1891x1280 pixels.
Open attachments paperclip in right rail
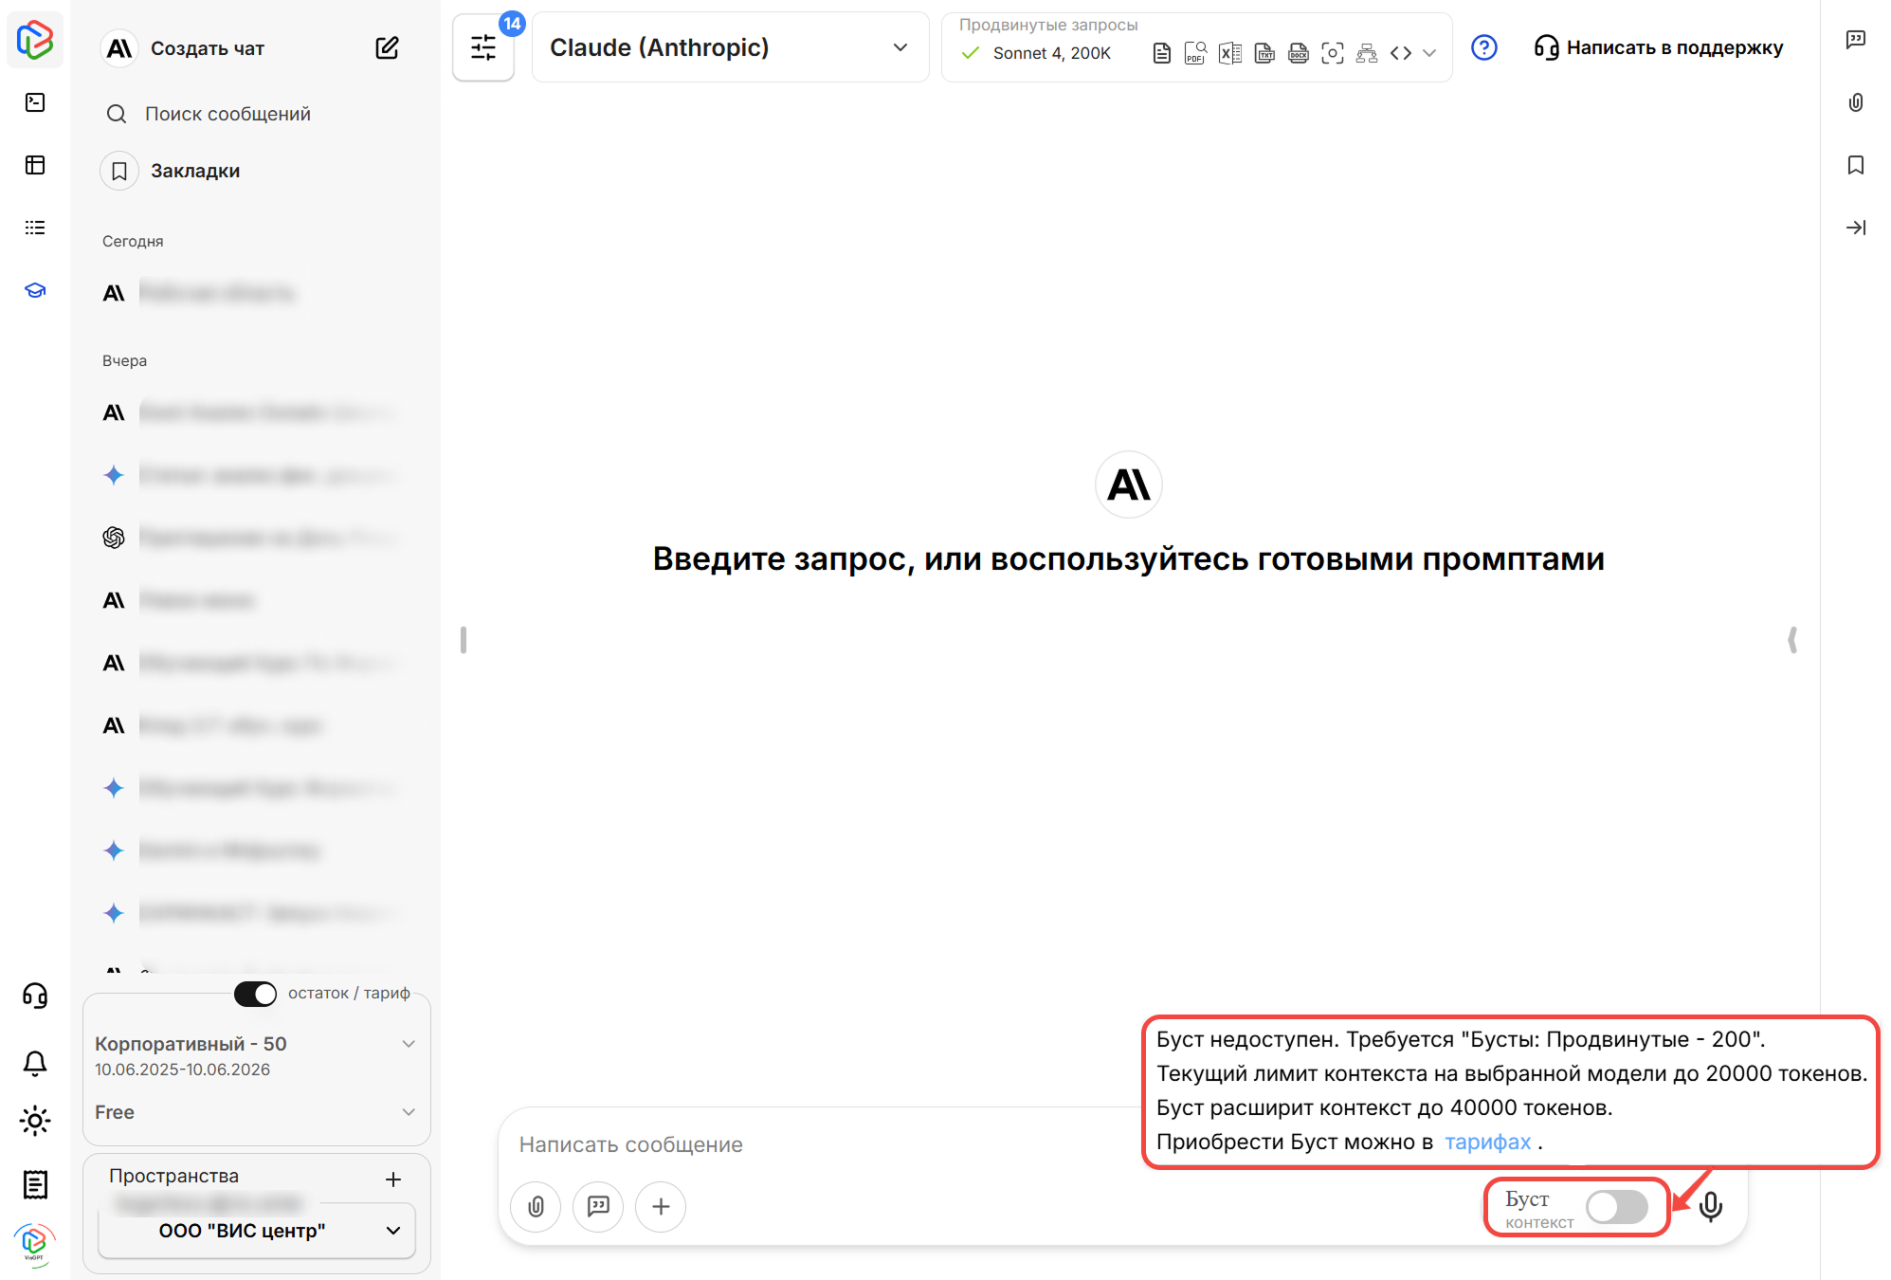tap(1856, 102)
